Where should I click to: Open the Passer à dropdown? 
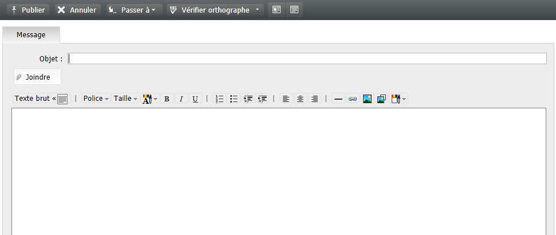(134, 10)
